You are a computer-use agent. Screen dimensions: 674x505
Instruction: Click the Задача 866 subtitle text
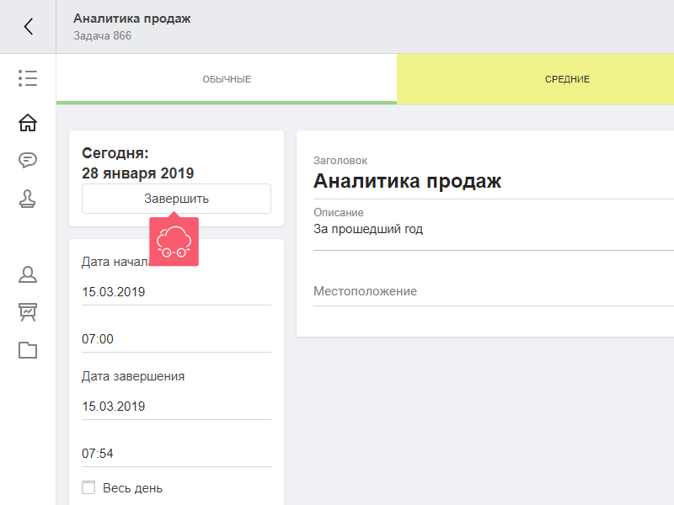point(102,35)
